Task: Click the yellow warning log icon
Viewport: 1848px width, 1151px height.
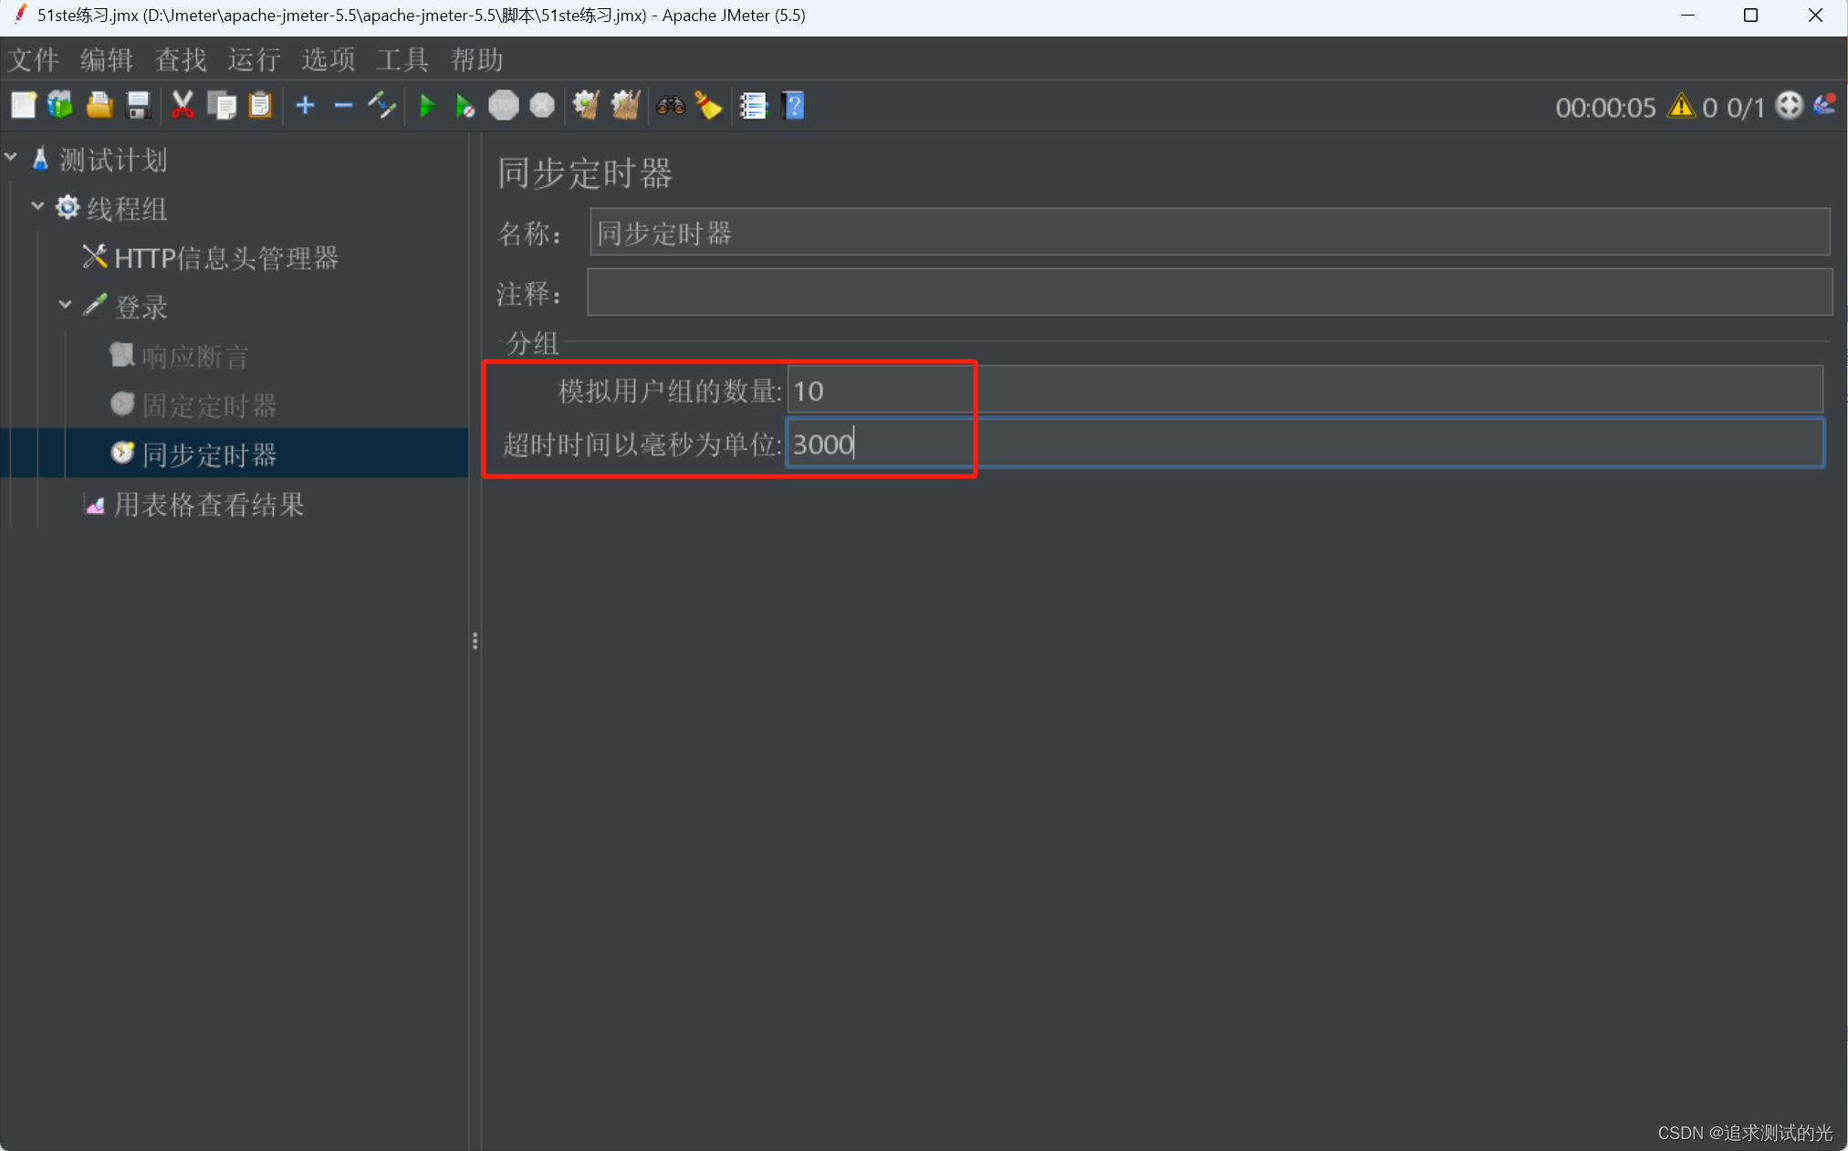Action: 1680,107
